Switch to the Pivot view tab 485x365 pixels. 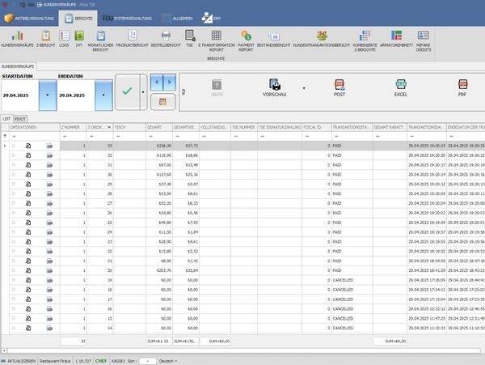20,118
